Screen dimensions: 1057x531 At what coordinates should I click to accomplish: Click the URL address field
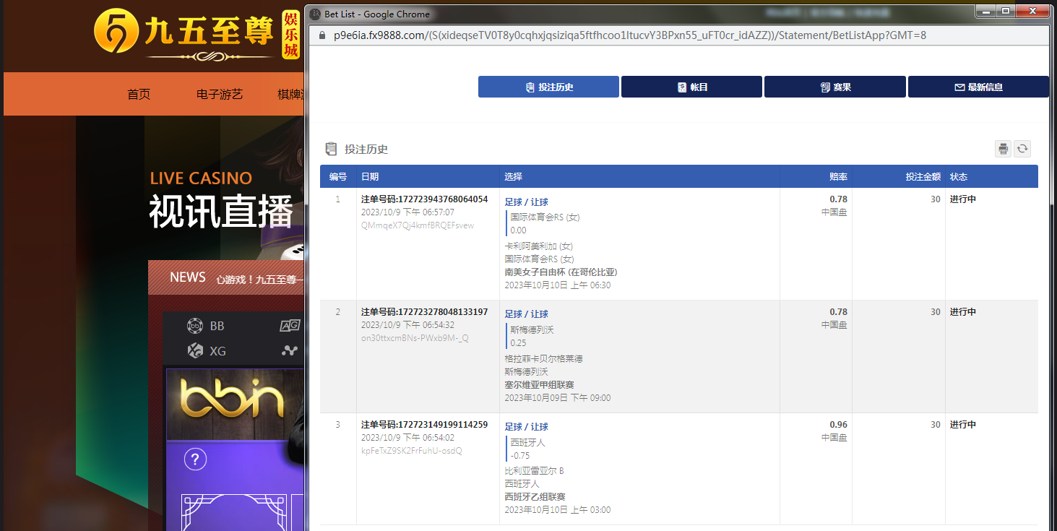pyautogui.click(x=629, y=35)
